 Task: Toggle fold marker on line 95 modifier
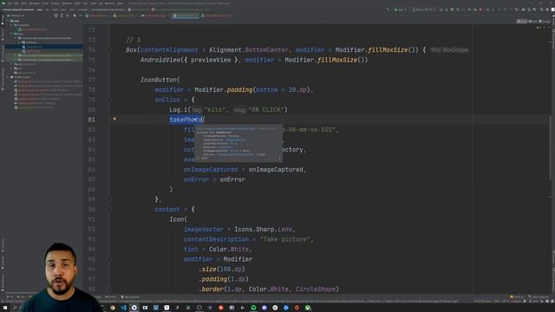pyautogui.click(x=110, y=259)
